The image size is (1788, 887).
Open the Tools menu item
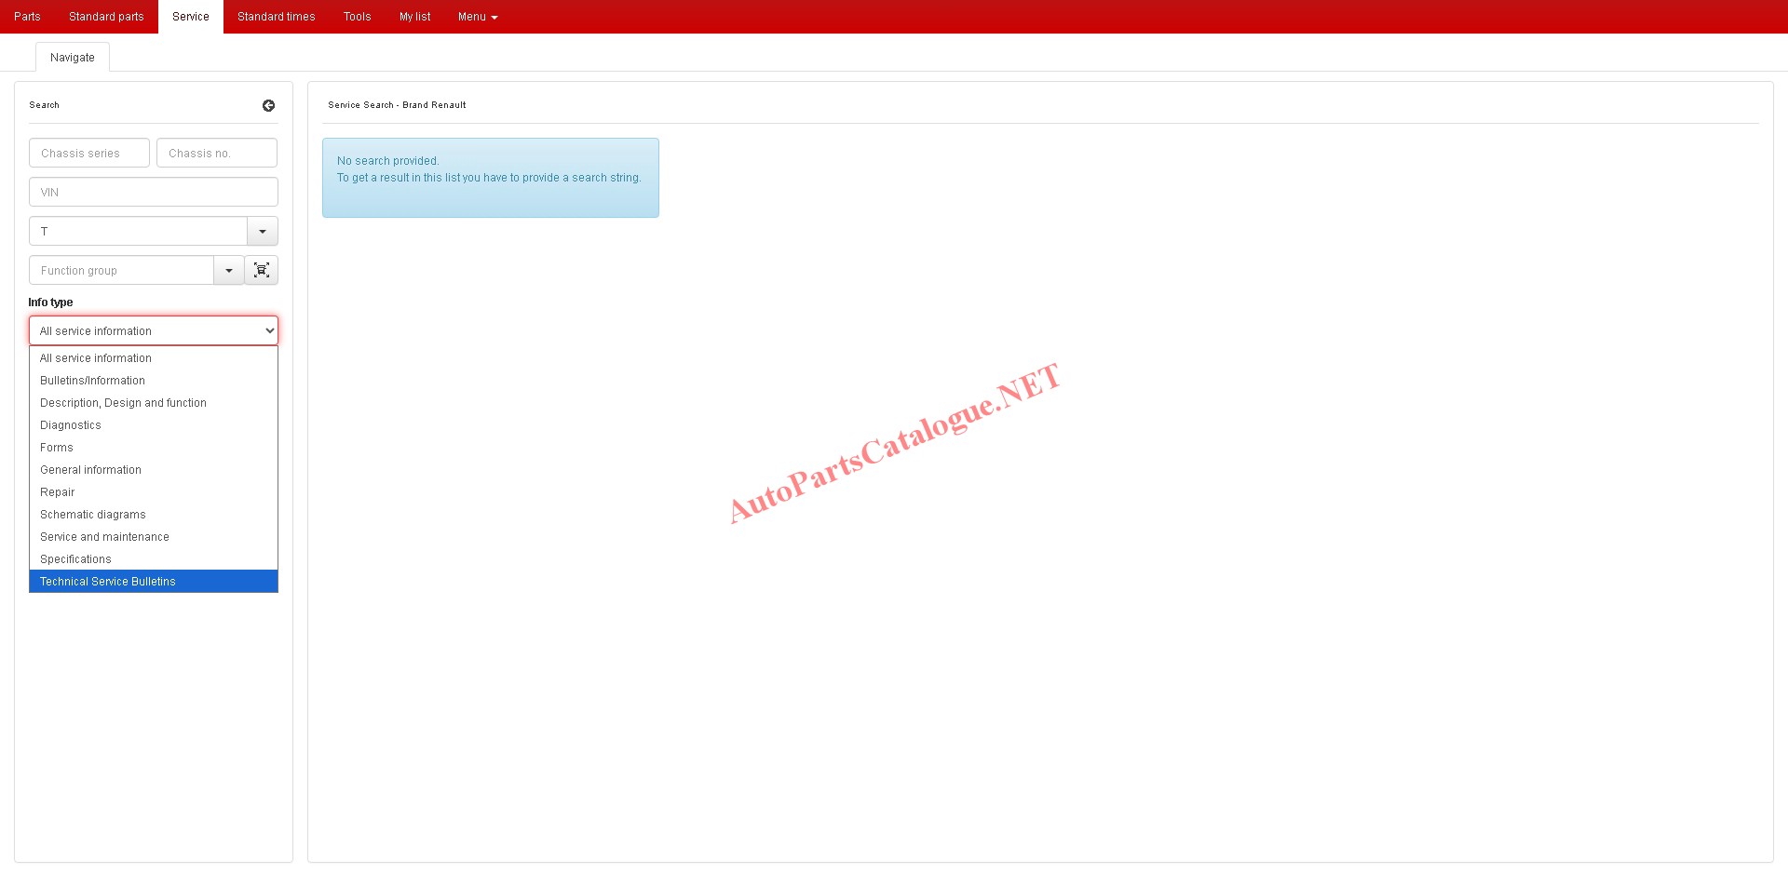pos(357,17)
